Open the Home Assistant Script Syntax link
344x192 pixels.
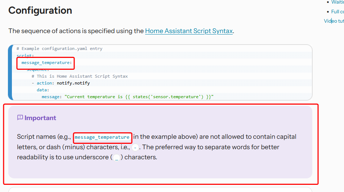(189, 31)
